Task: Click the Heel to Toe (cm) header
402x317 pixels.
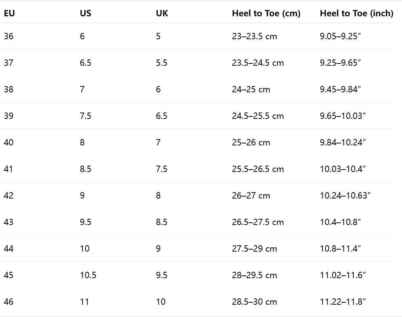Action: click(x=266, y=13)
